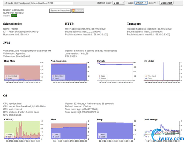
Task: Click the CPU vendor: Intel text
Action: click(x=12, y=104)
